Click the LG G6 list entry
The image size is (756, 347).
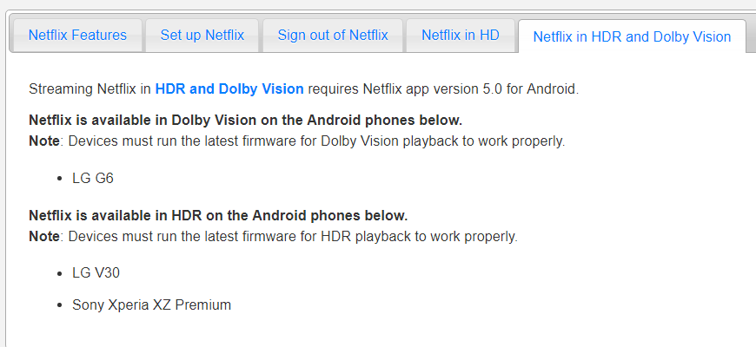coord(93,179)
